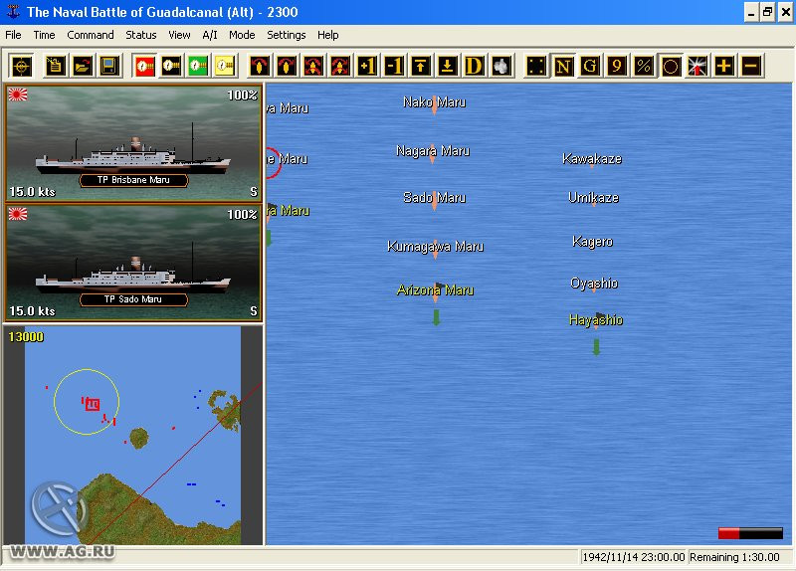
Task: Click the Kagero ship on map
Action: [592, 242]
